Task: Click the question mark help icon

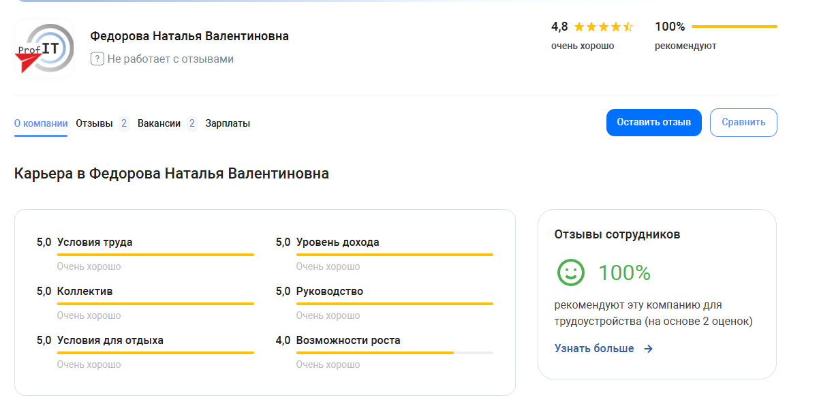Action: 97,59
